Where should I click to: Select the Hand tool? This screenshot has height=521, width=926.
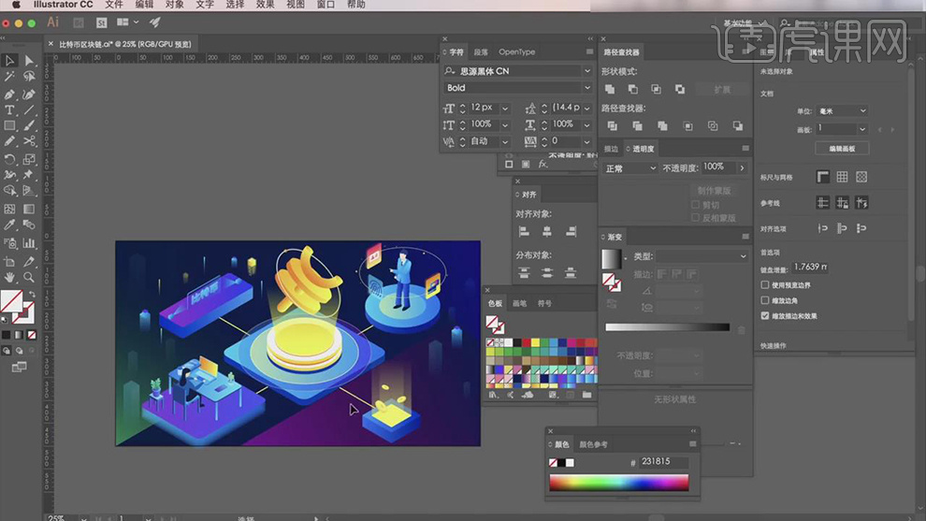tap(10, 278)
